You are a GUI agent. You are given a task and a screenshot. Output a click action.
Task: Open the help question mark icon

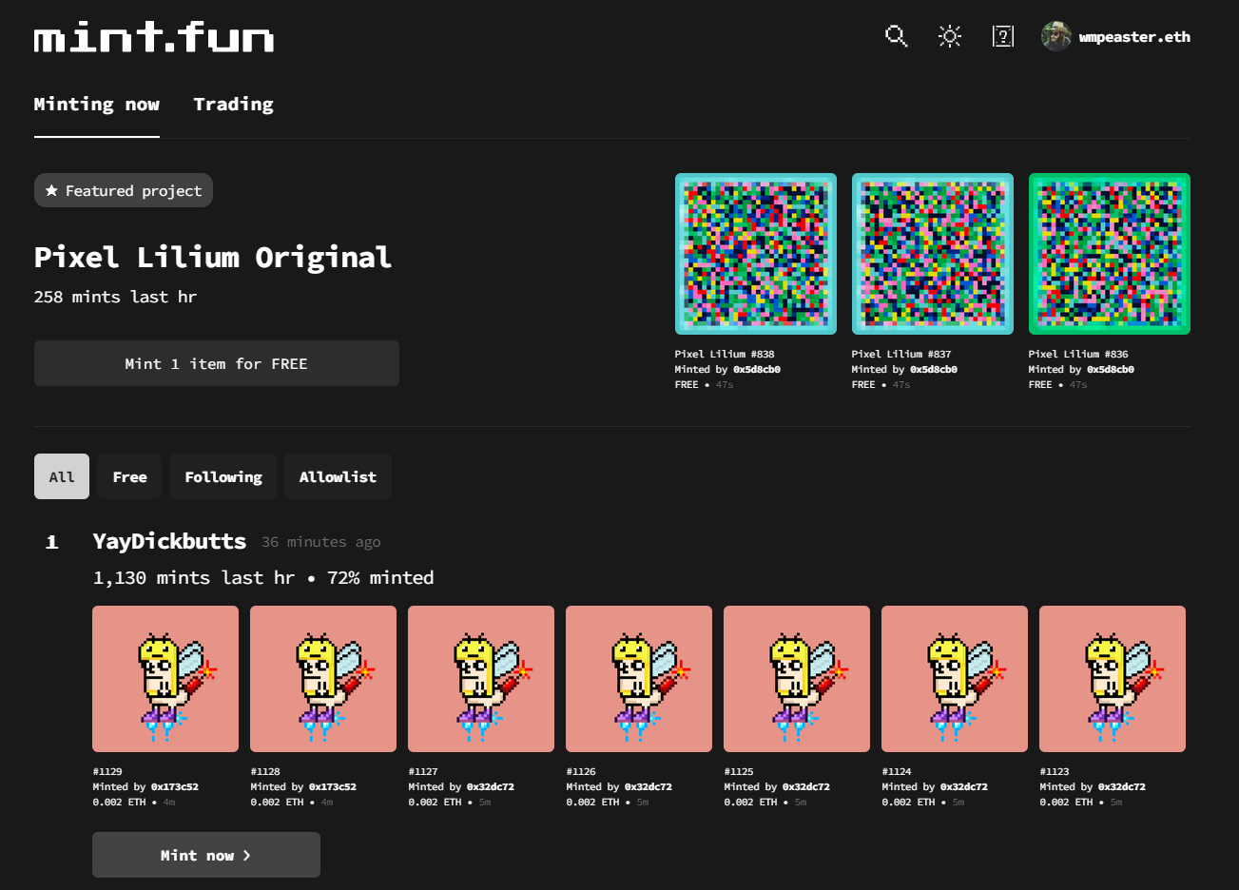(x=1002, y=37)
